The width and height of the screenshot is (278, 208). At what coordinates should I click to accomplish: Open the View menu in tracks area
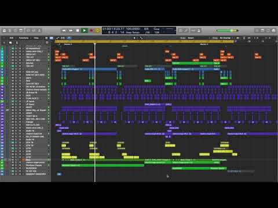pos(36,38)
